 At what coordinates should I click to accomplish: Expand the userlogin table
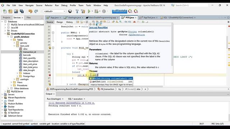point(14,79)
